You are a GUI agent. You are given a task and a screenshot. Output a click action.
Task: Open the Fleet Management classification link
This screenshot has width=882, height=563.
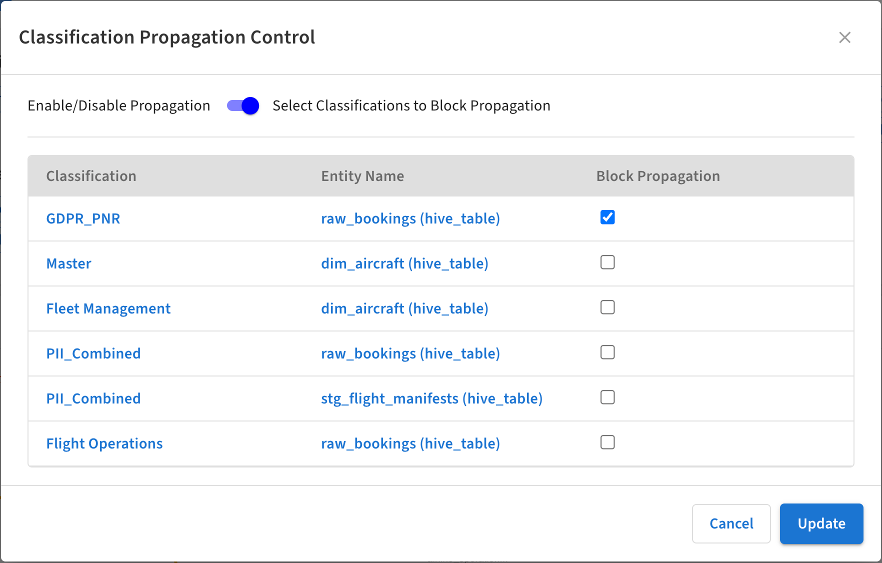(x=108, y=309)
